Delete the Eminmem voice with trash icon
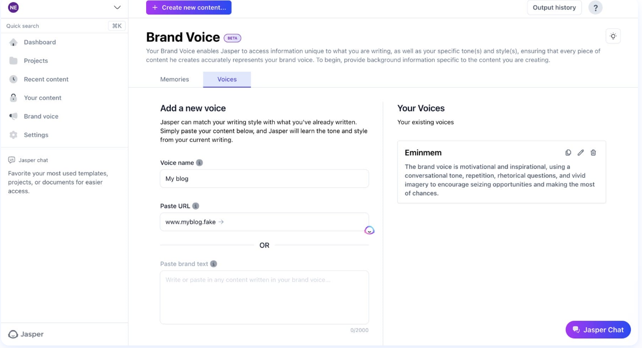The height and width of the screenshot is (348, 642). click(593, 152)
